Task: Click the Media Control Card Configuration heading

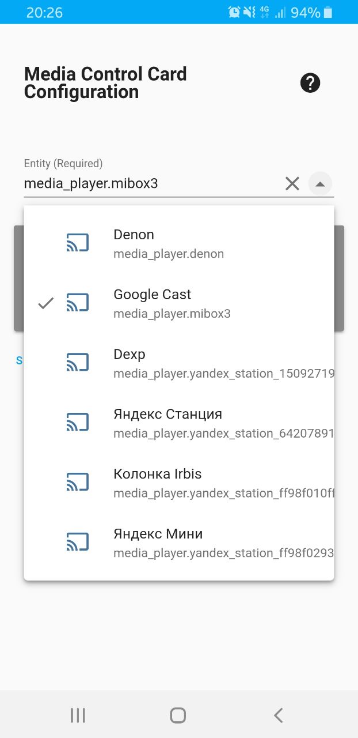Action: tap(105, 83)
